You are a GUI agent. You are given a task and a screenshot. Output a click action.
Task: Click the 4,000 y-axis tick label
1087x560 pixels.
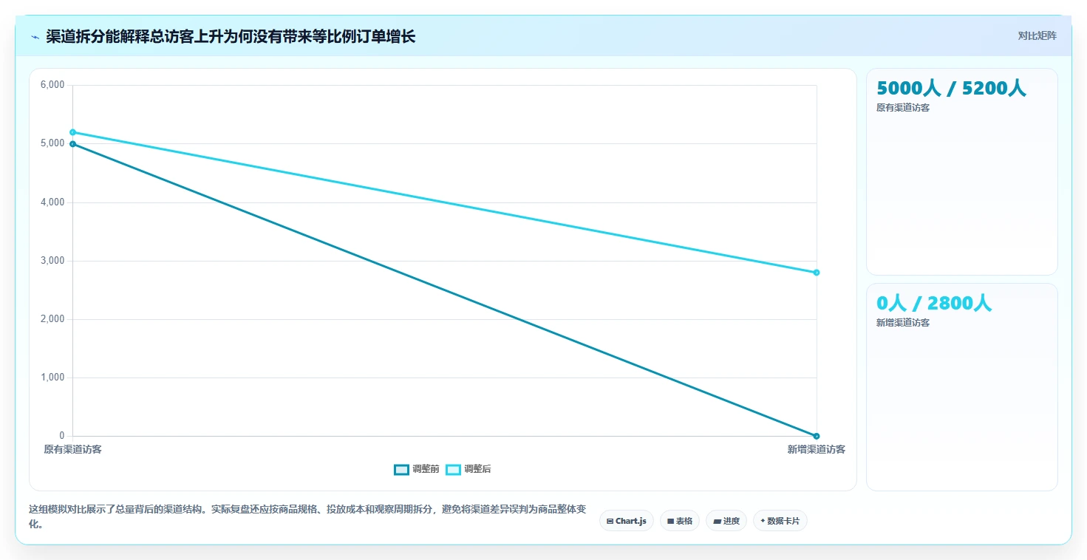coord(52,202)
